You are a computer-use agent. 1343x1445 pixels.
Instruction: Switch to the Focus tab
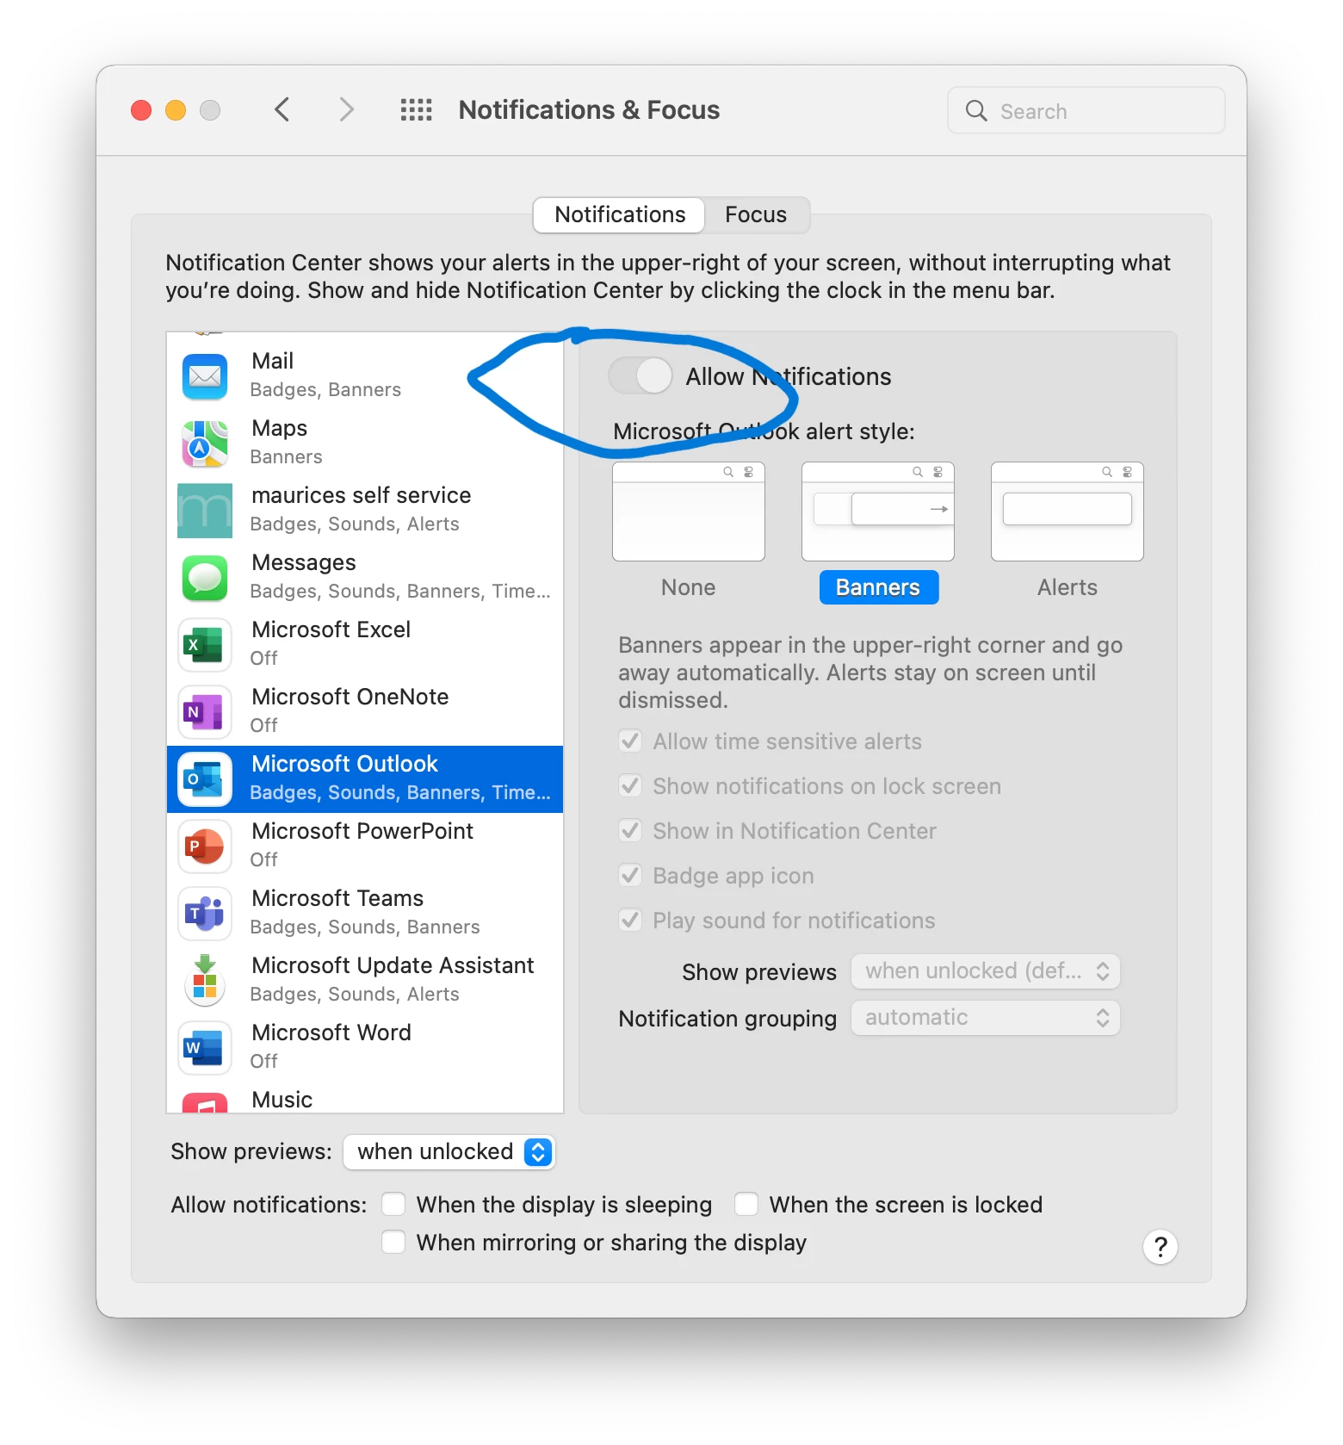[756, 214]
